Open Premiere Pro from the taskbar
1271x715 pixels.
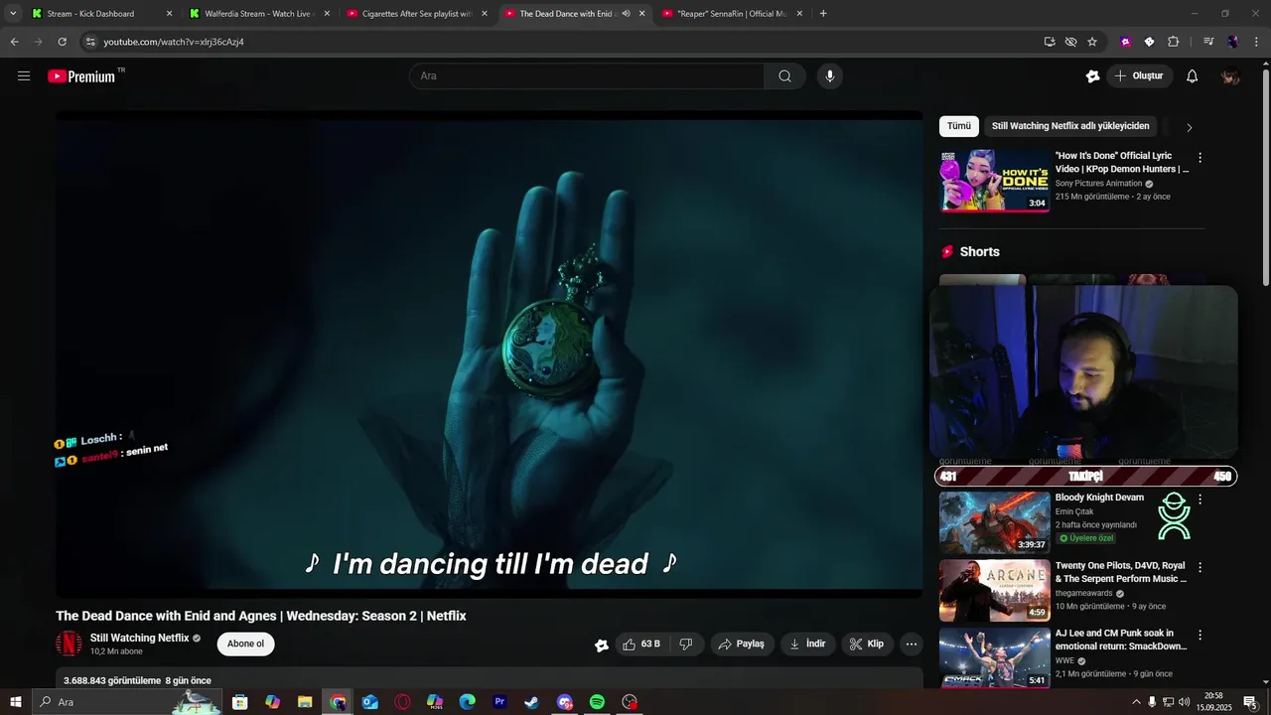499,702
